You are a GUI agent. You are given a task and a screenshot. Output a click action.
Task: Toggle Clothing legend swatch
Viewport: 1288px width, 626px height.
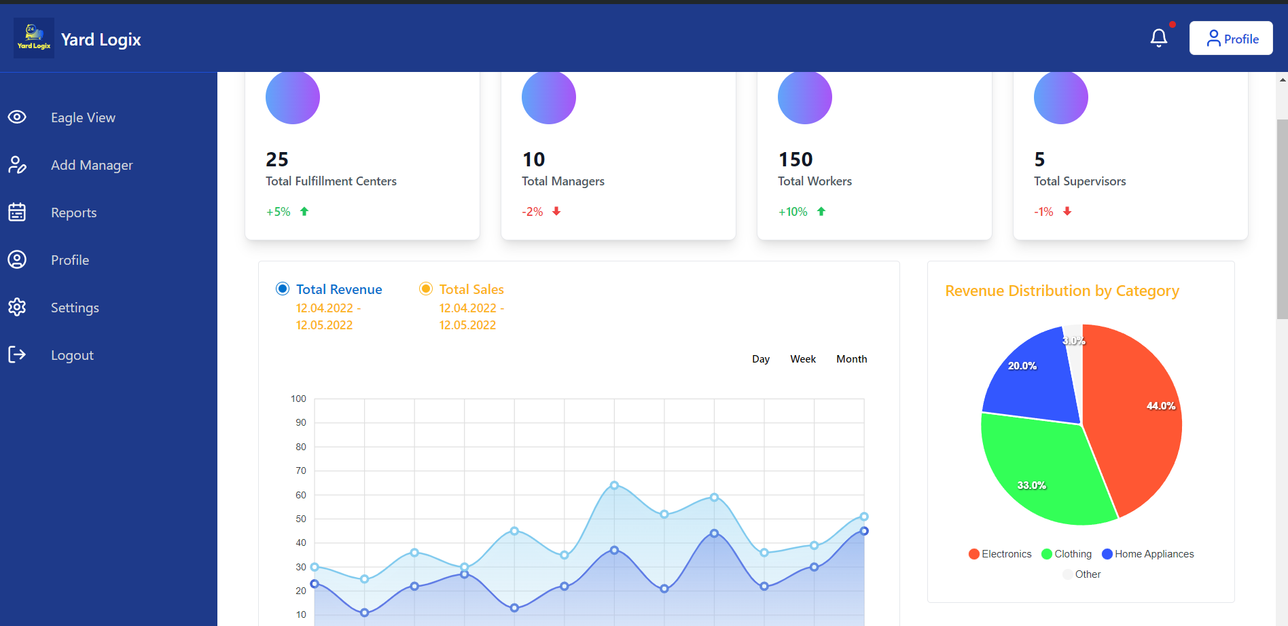coord(1047,554)
